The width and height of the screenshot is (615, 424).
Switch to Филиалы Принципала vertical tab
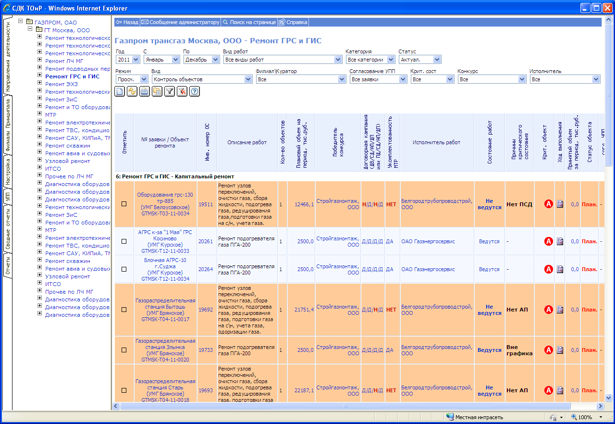point(7,125)
